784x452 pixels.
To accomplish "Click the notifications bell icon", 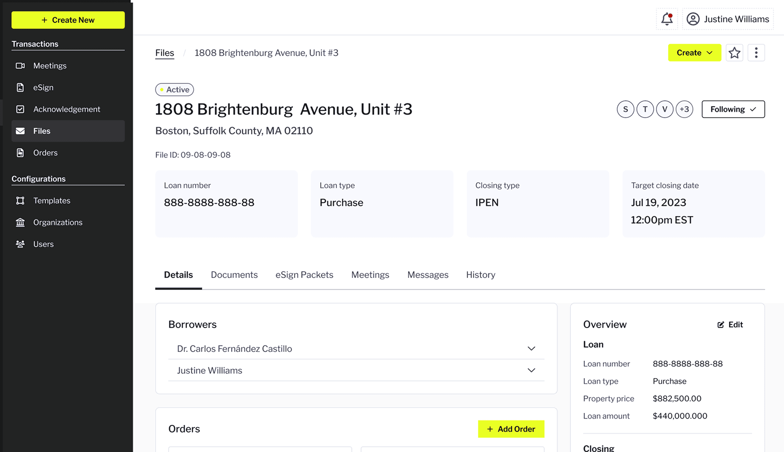I will [667, 19].
